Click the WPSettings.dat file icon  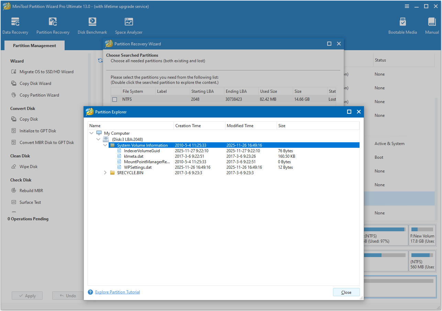[120, 167]
